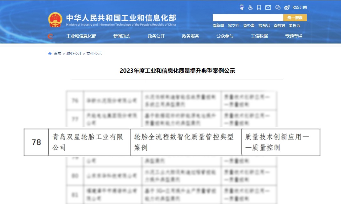Click the 找文件 quick link
The width and height of the screenshot is (341, 204).
(x=233, y=26)
